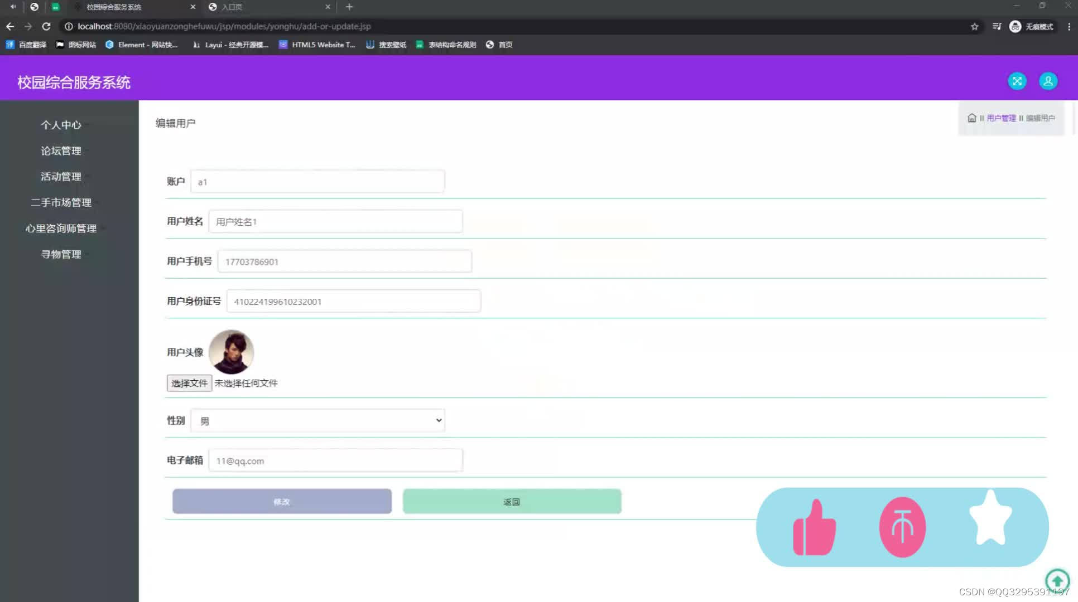Open the 首页 bookmark
Viewport: 1078px width, 602px height.
pos(499,45)
